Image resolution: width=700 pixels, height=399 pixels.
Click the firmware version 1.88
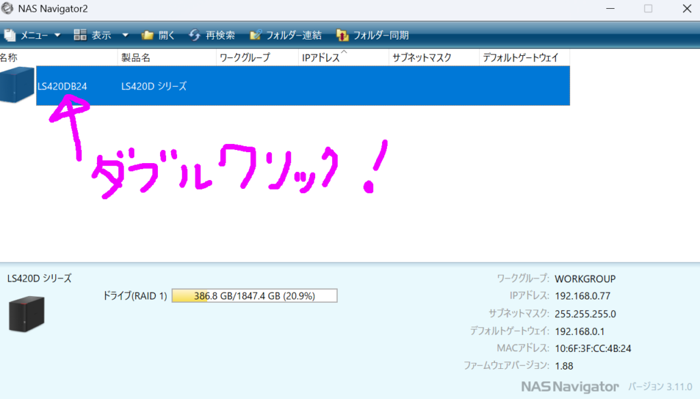click(x=564, y=366)
